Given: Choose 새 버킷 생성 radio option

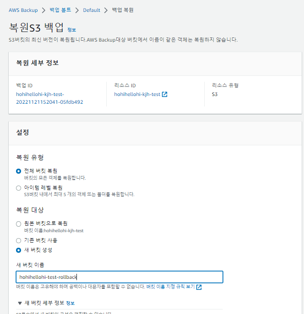Looking at the screenshot, I should pyautogui.click(x=18, y=250).
